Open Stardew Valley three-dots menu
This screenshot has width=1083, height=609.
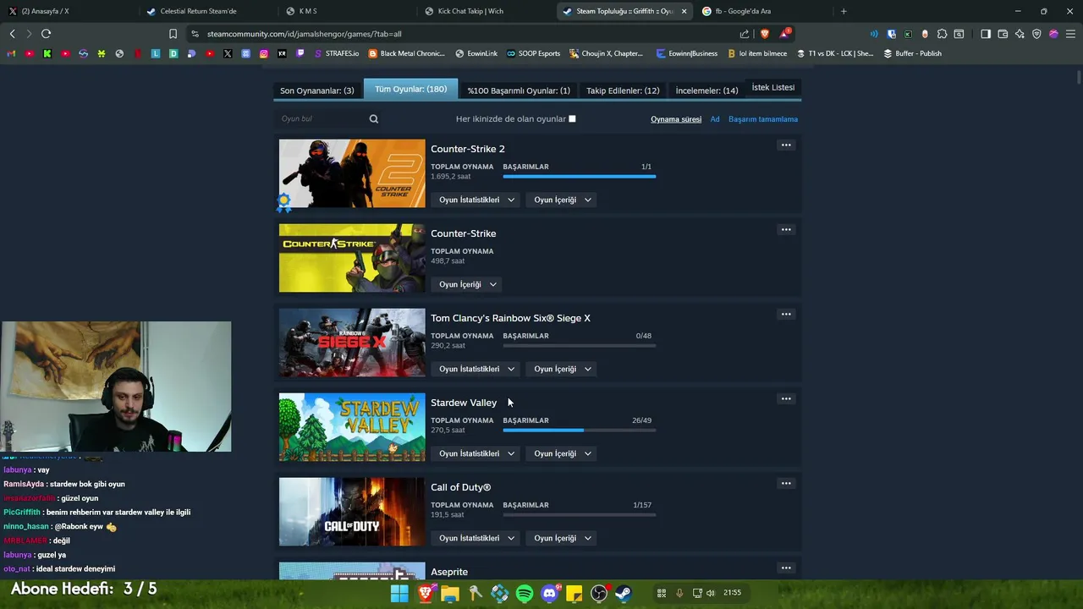pos(786,399)
